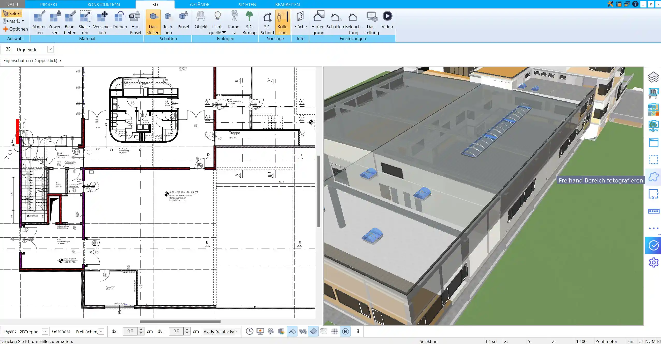Image resolution: width=661 pixels, height=344 pixels.
Task: Select the GELÄNDE menu tab
Action: (200, 4)
